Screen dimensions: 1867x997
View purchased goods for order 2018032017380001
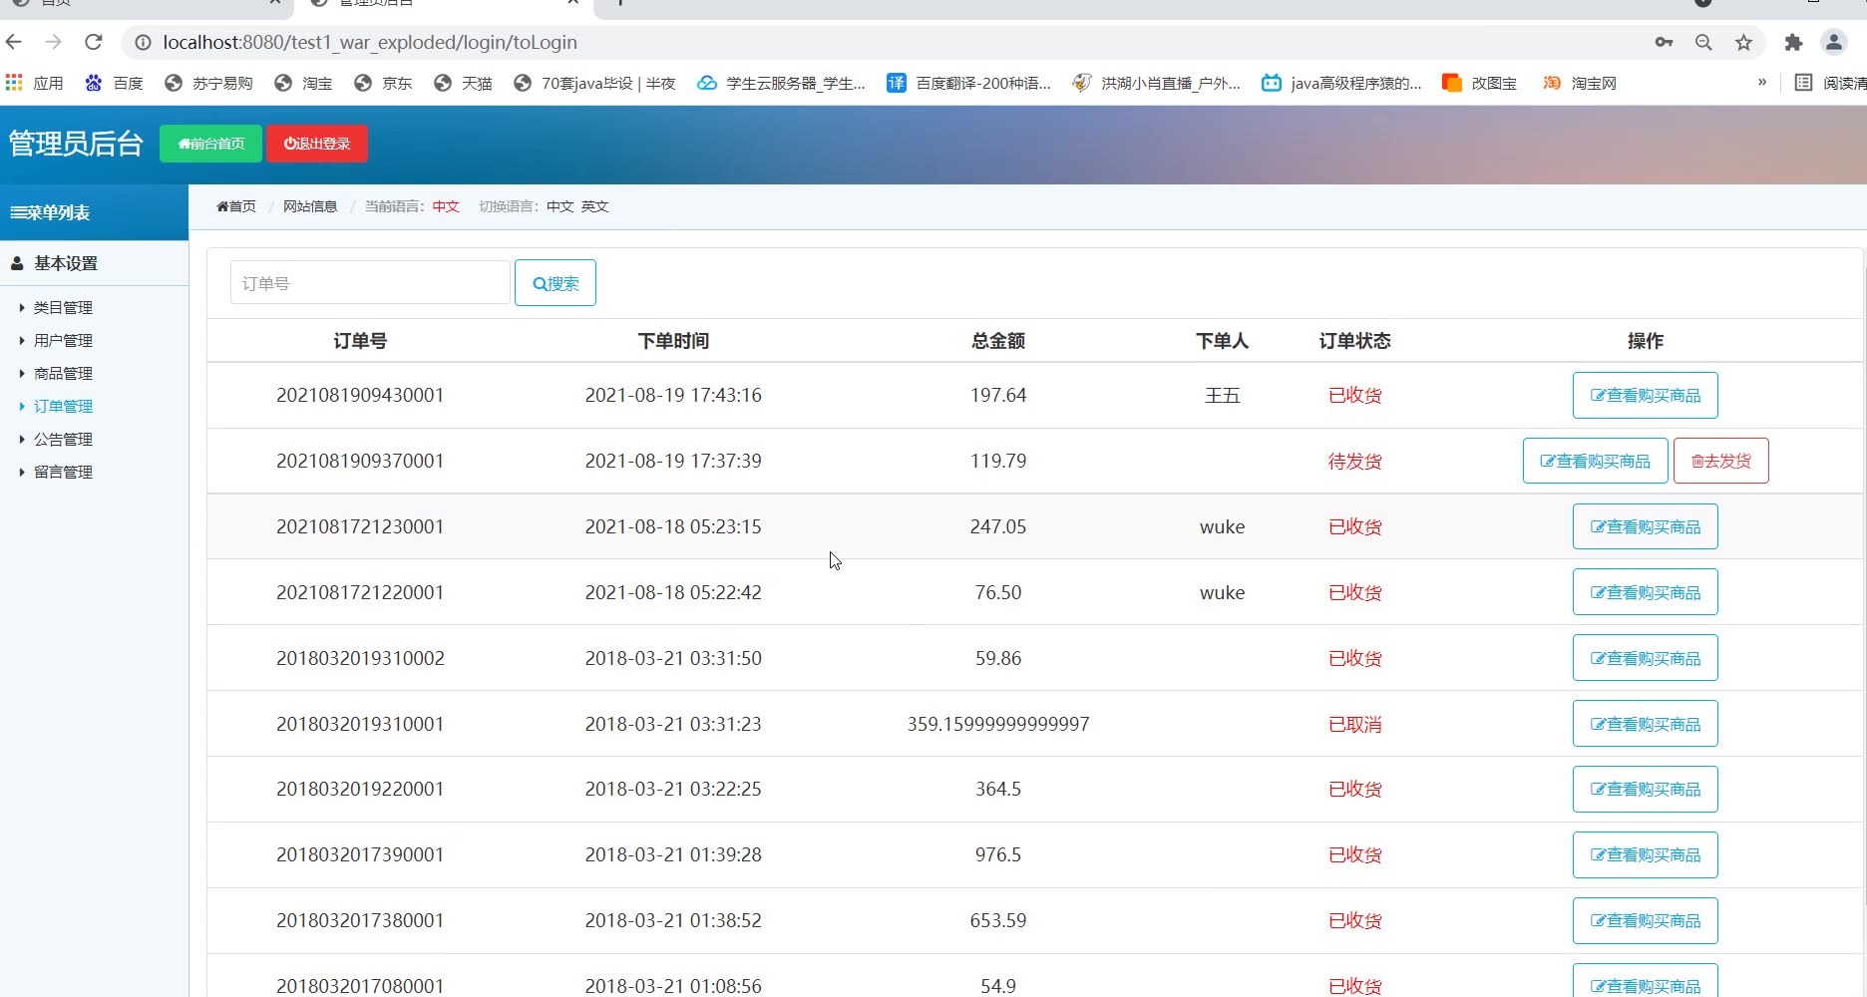(x=1645, y=920)
